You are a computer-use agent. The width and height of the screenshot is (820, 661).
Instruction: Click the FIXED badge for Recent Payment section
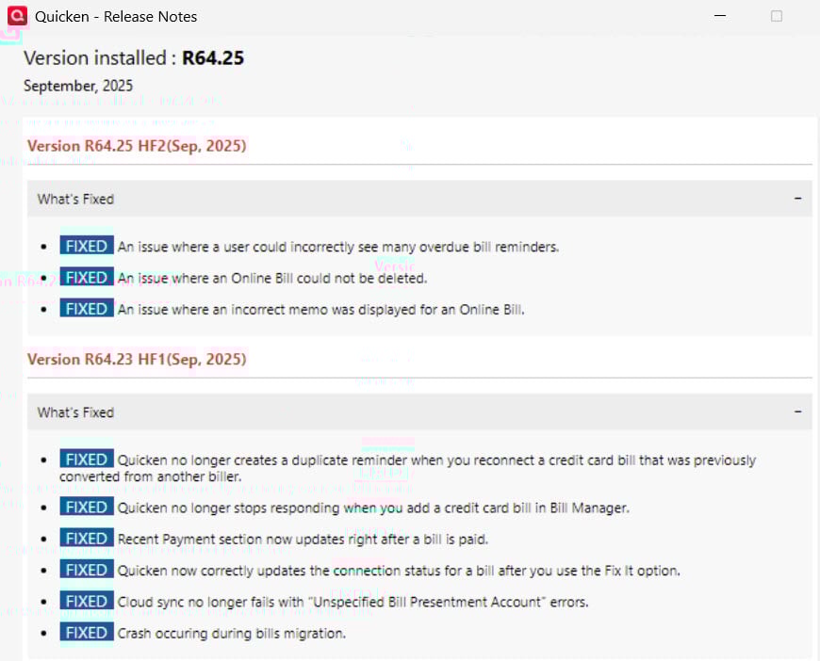click(87, 538)
